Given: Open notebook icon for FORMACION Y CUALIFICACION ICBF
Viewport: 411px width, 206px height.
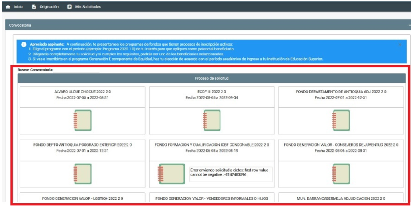Looking at the screenshot, I should pos(171,174).
